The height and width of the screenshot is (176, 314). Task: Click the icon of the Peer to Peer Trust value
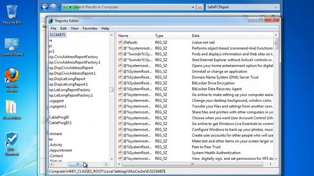pyautogui.click(x=120, y=147)
